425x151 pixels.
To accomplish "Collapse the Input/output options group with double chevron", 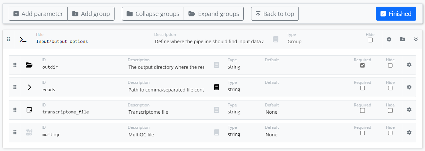I will click(x=416, y=39).
